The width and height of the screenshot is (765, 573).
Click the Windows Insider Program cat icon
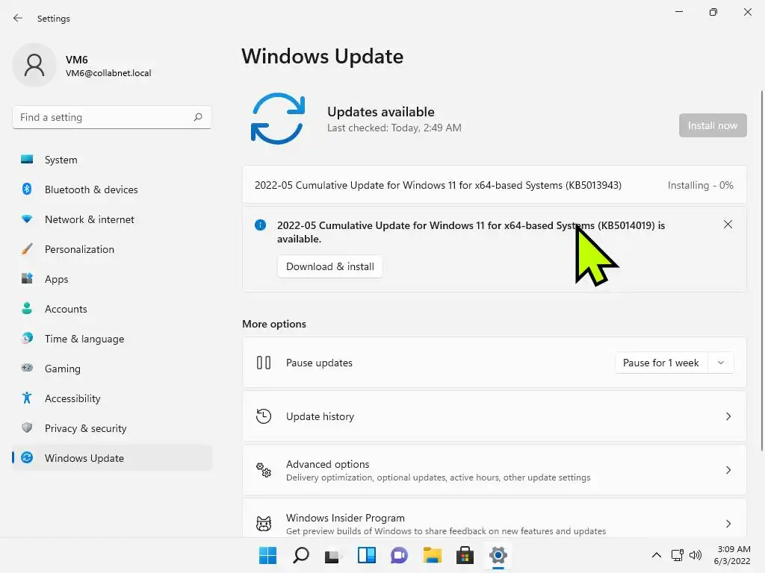[x=264, y=523]
